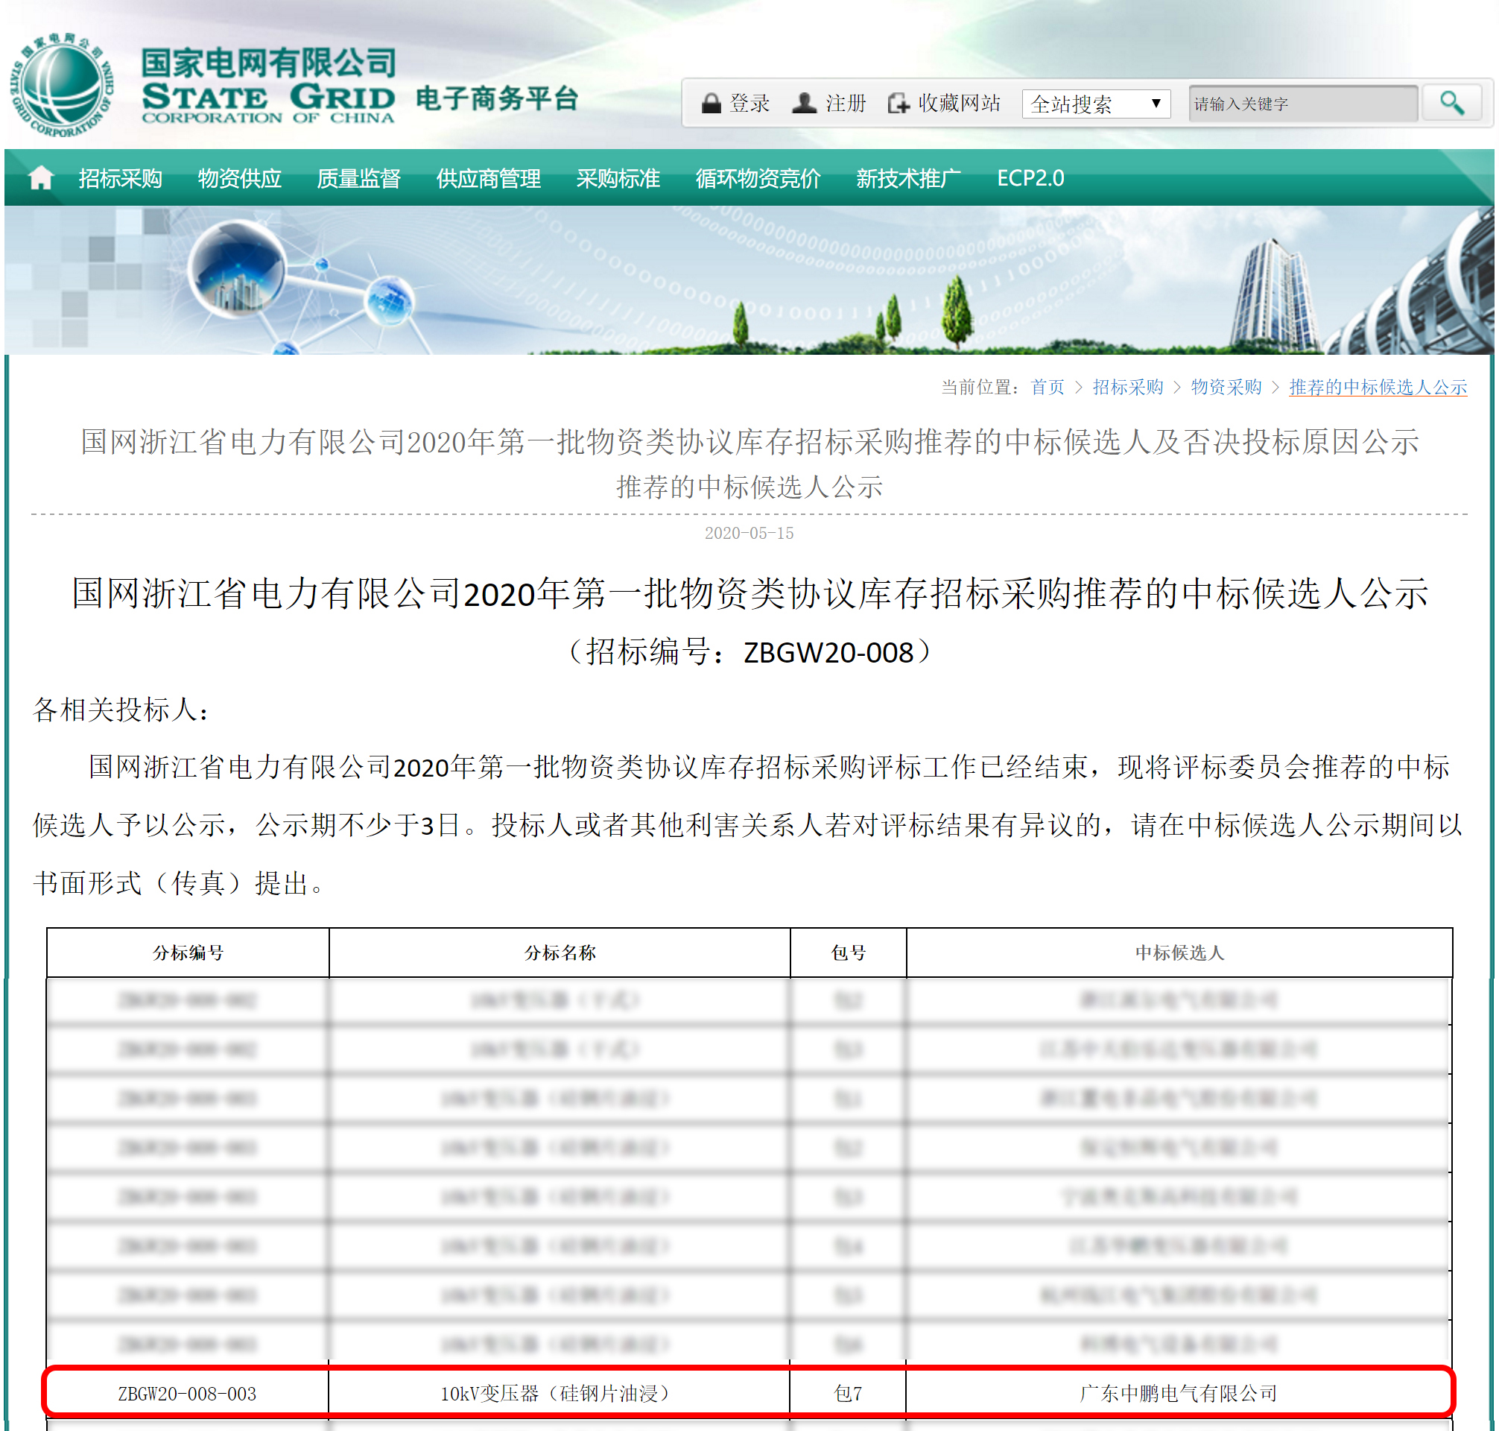
Task: Click the 物资采购 breadcrumb link
Action: coord(1226,388)
